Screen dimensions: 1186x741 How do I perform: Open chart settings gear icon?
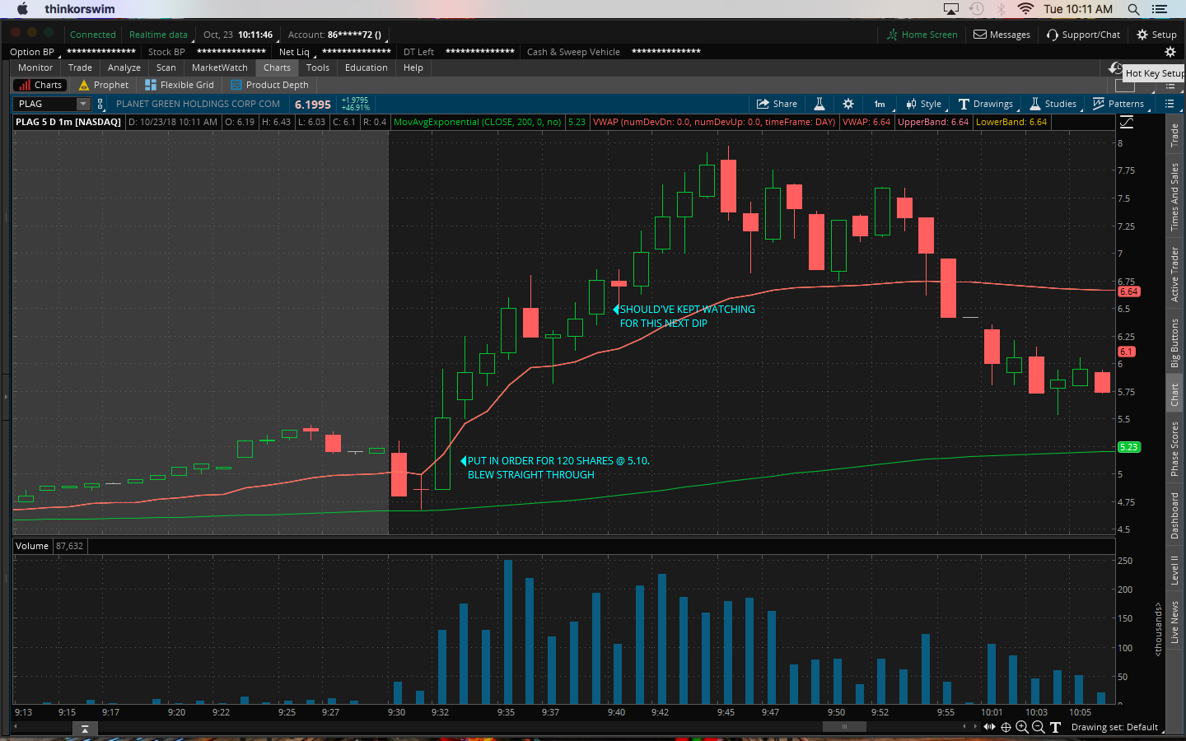(x=848, y=104)
